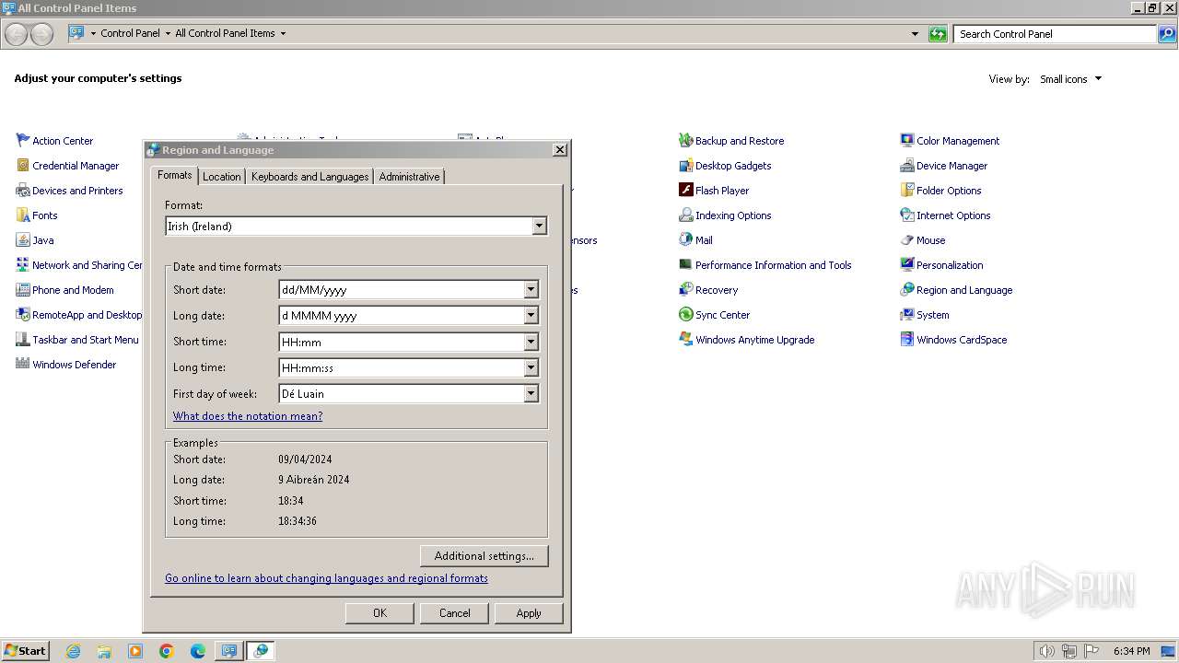Viewport: 1179px width, 663px height.
Task: Open Credential Manager icon
Action: point(23,166)
